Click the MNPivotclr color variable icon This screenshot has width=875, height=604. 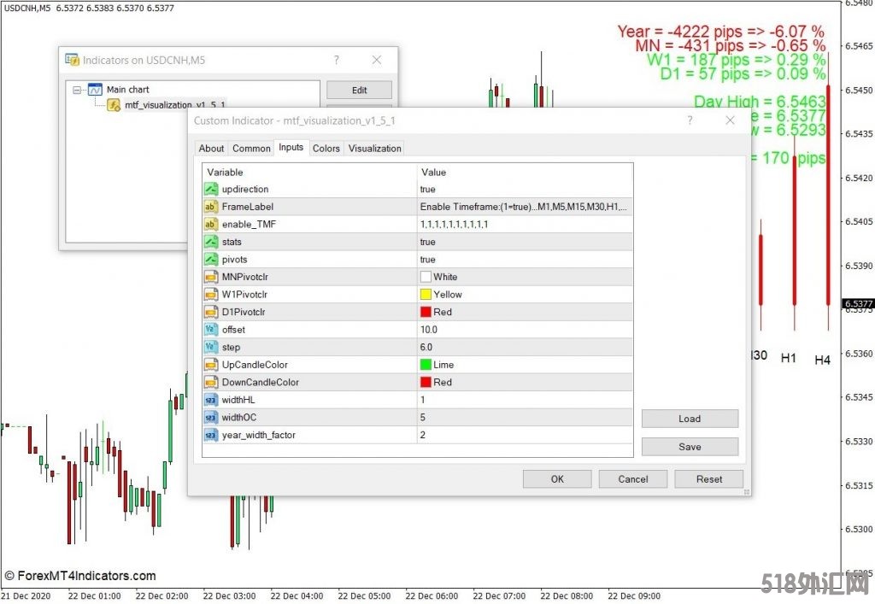(x=211, y=277)
